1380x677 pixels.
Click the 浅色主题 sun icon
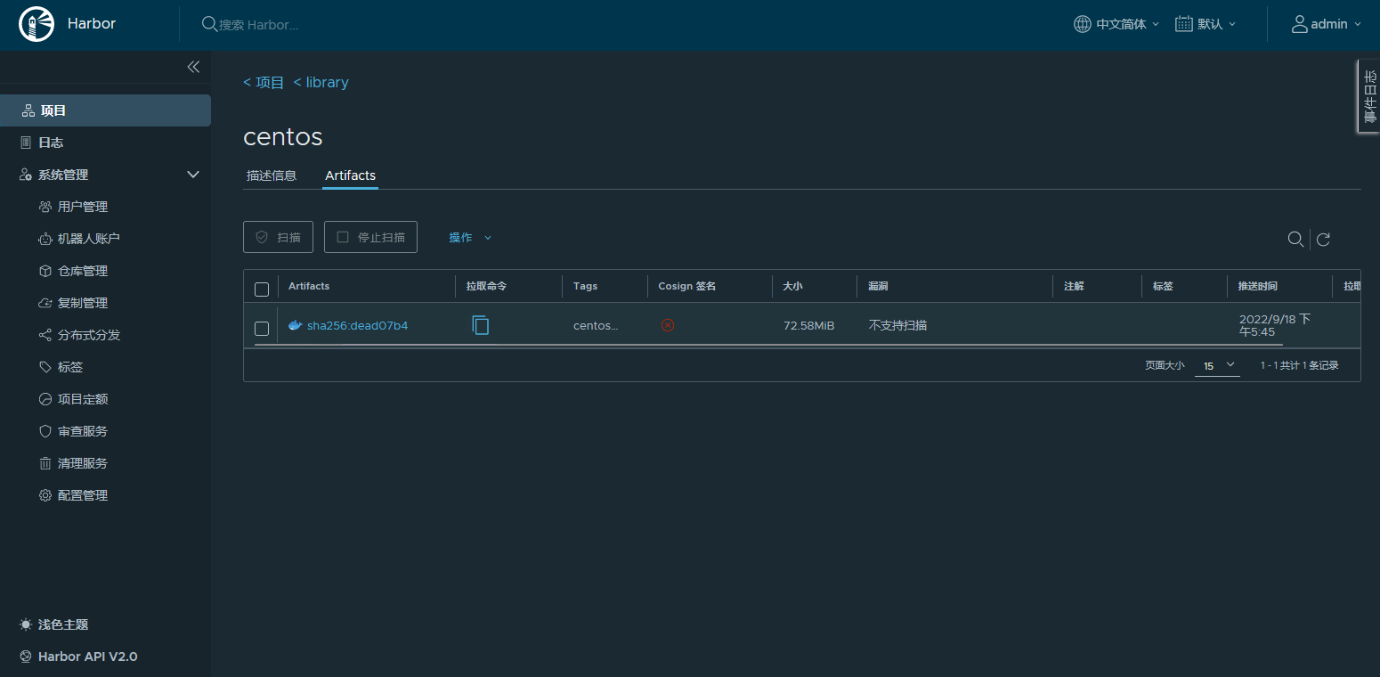(x=26, y=624)
